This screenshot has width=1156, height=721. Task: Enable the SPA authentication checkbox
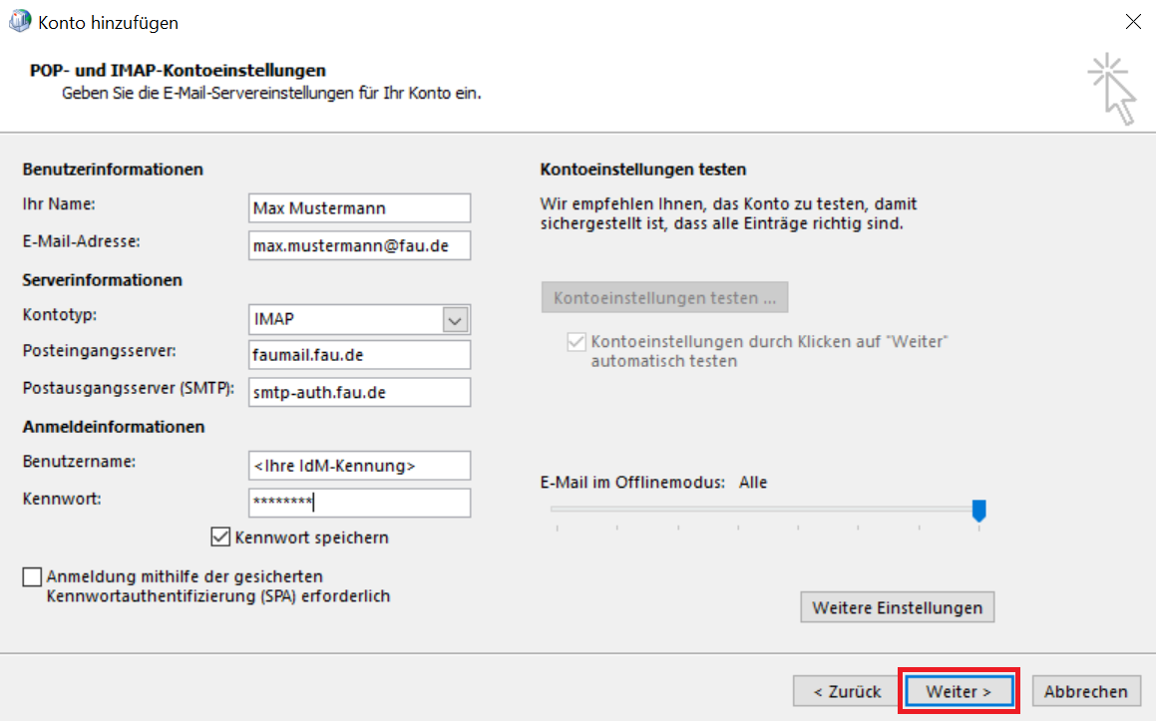point(33,577)
